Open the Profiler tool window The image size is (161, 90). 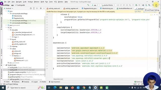click(x=43, y=82)
